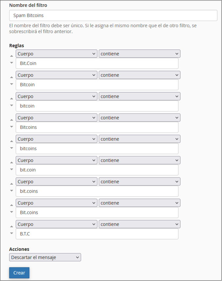222x281 pixels.
Task: Edit the B.T.C rule text field
Action: click(97, 234)
